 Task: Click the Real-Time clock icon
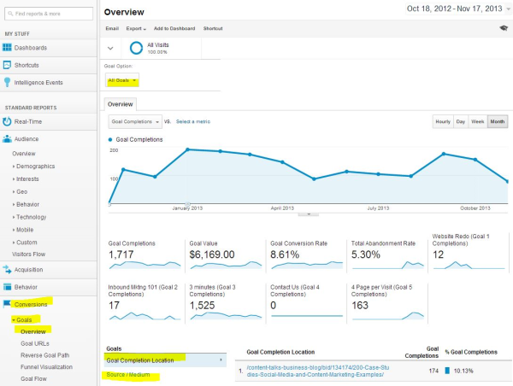[7, 121]
